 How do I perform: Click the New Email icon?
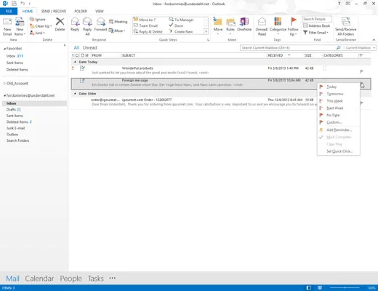7,22
